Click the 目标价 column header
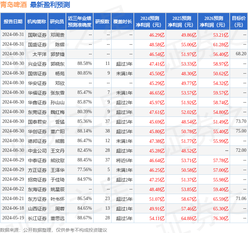This screenshot has height=233, width=248. [239, 22]
